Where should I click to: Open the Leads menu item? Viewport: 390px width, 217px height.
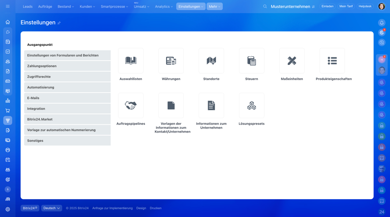tap(28, 6)
